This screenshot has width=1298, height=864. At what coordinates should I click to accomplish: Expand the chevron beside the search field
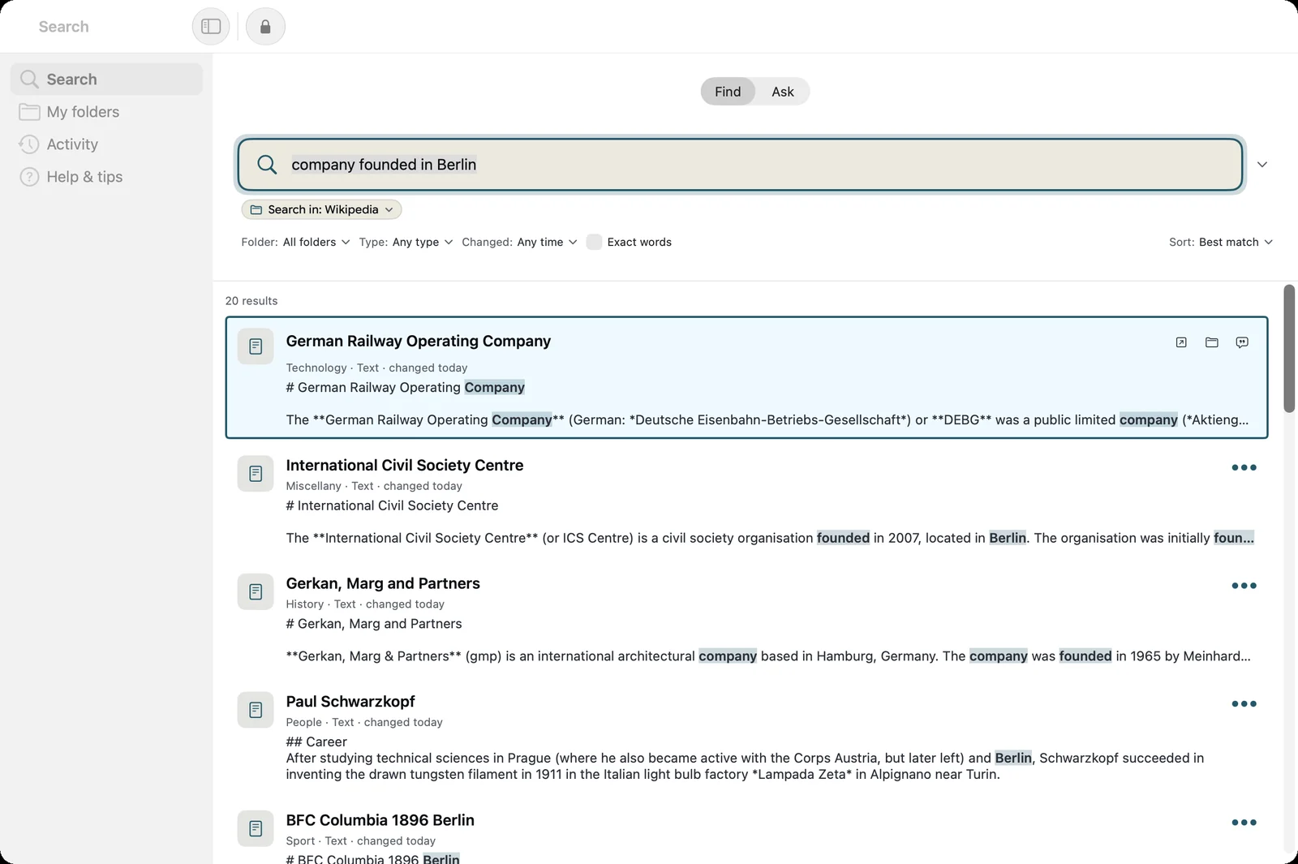coord(1262,165)
